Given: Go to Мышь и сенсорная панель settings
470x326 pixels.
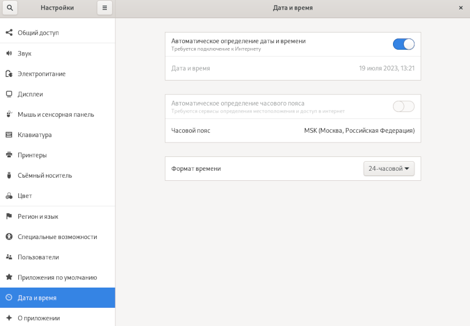Looking at the screenshot, I should coord(56,114).
